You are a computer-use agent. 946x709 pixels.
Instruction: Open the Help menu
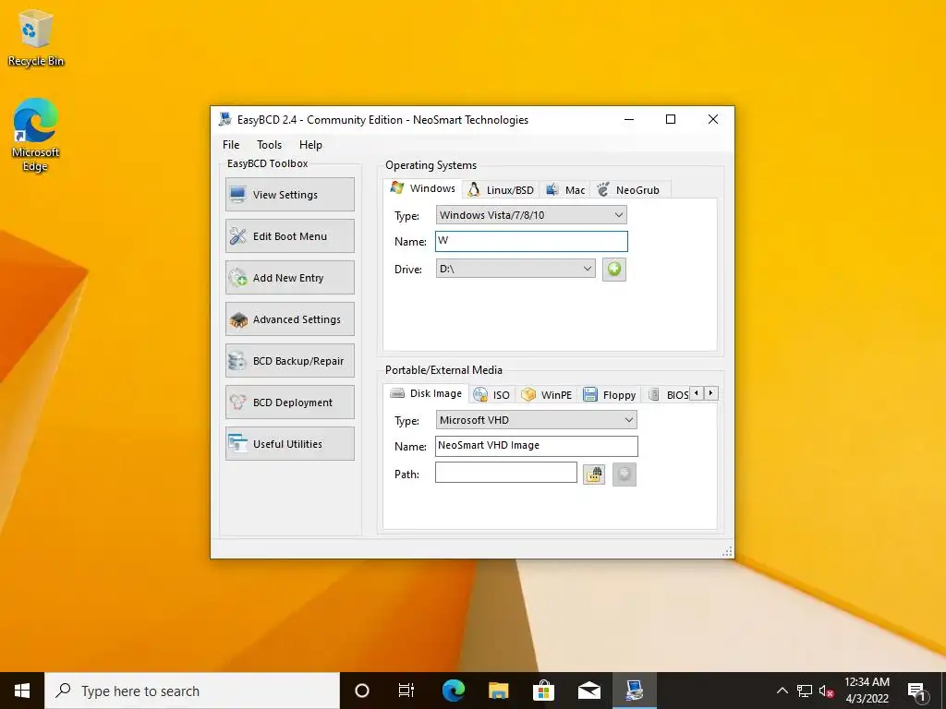coord(310,145)
